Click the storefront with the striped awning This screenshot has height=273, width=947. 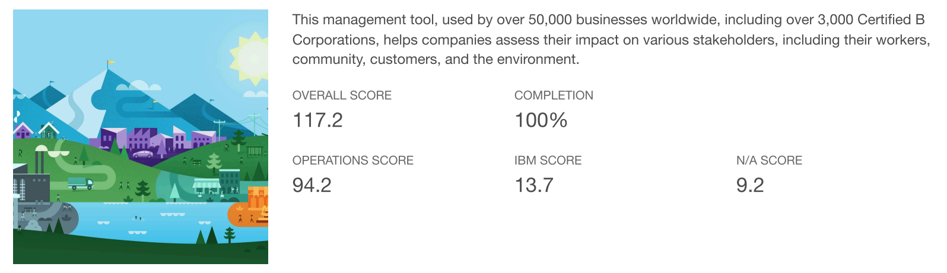[x=206, y=187]
